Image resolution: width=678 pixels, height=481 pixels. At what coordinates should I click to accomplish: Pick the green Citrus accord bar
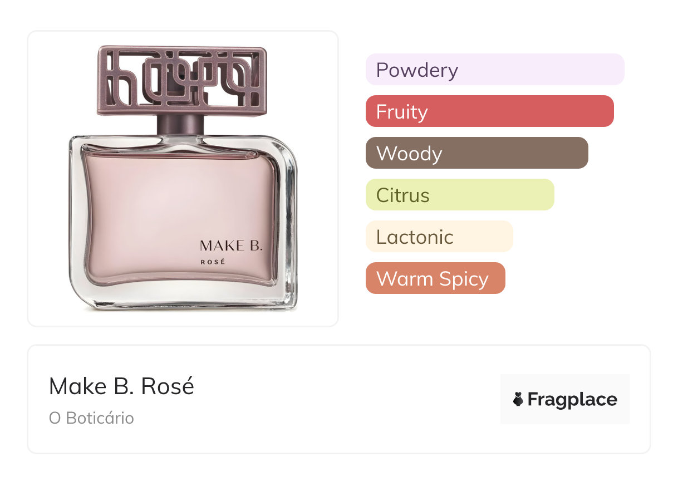pos(460,195)
